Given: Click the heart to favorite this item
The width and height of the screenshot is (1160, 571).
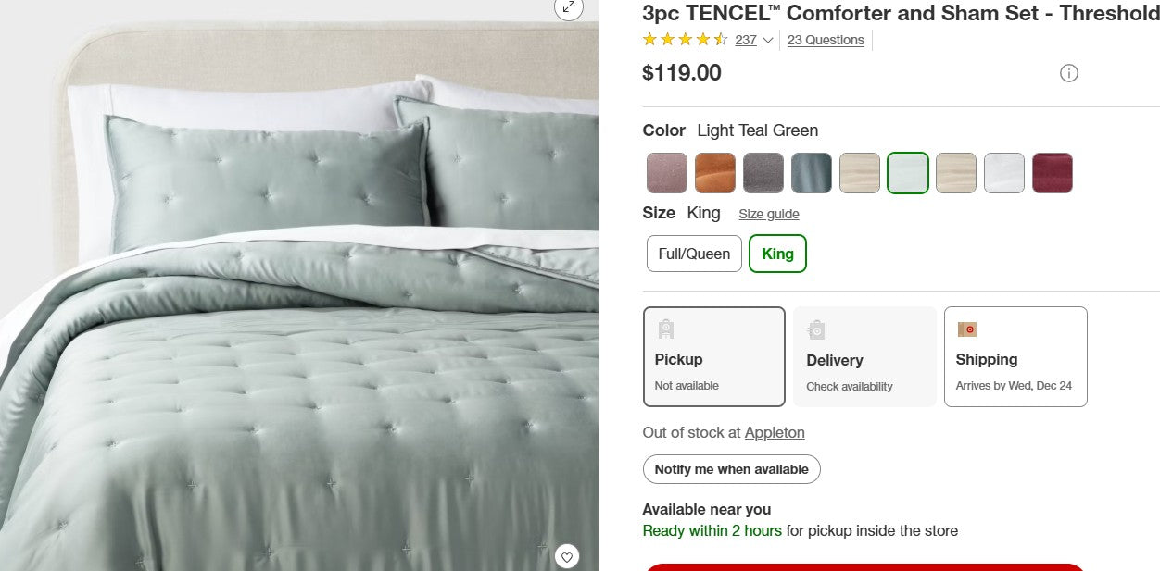Looking at the screenshot, I should pyautogui.click(x=567, y=556).
